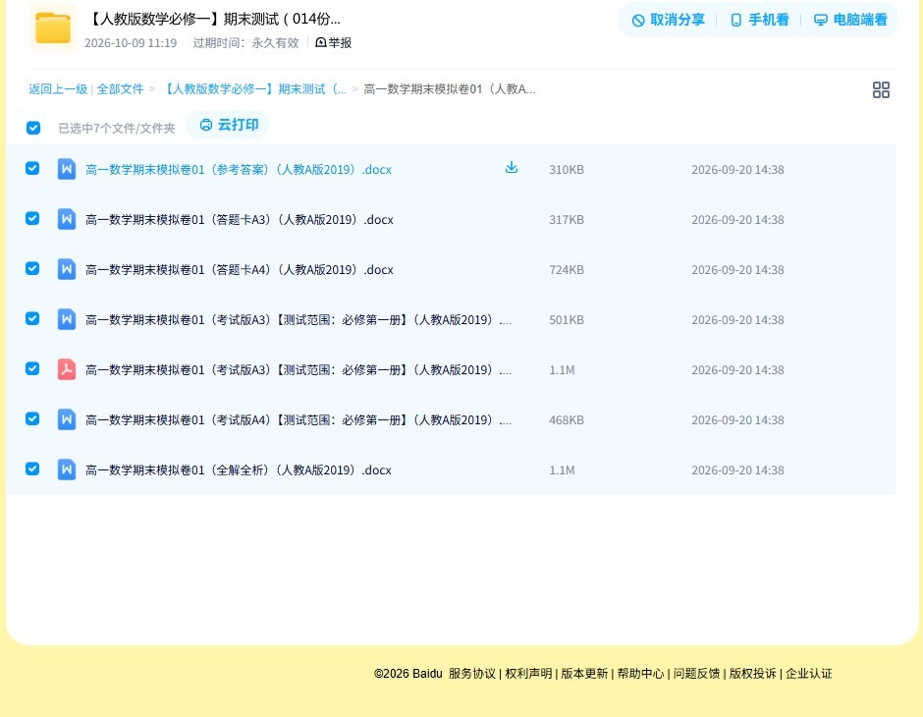Click 已选中7个文件/文件夹 label
This screenshot has height=717, width=923.
click(x=117, y=129)
